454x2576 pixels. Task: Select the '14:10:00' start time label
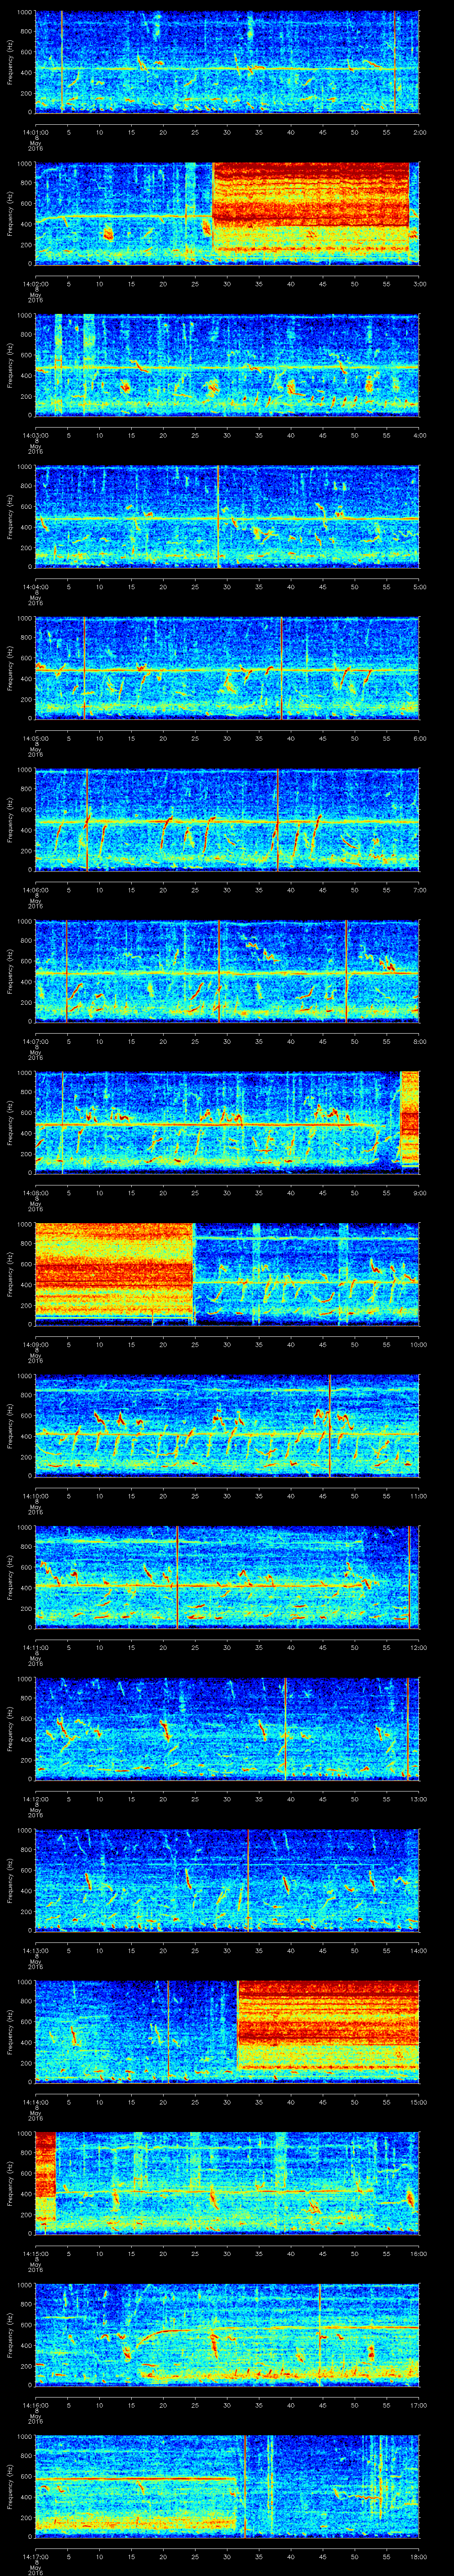(35, 1496)
